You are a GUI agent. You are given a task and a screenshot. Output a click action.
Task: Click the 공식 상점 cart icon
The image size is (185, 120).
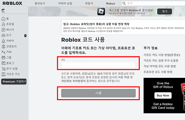[x=3, y=69]
